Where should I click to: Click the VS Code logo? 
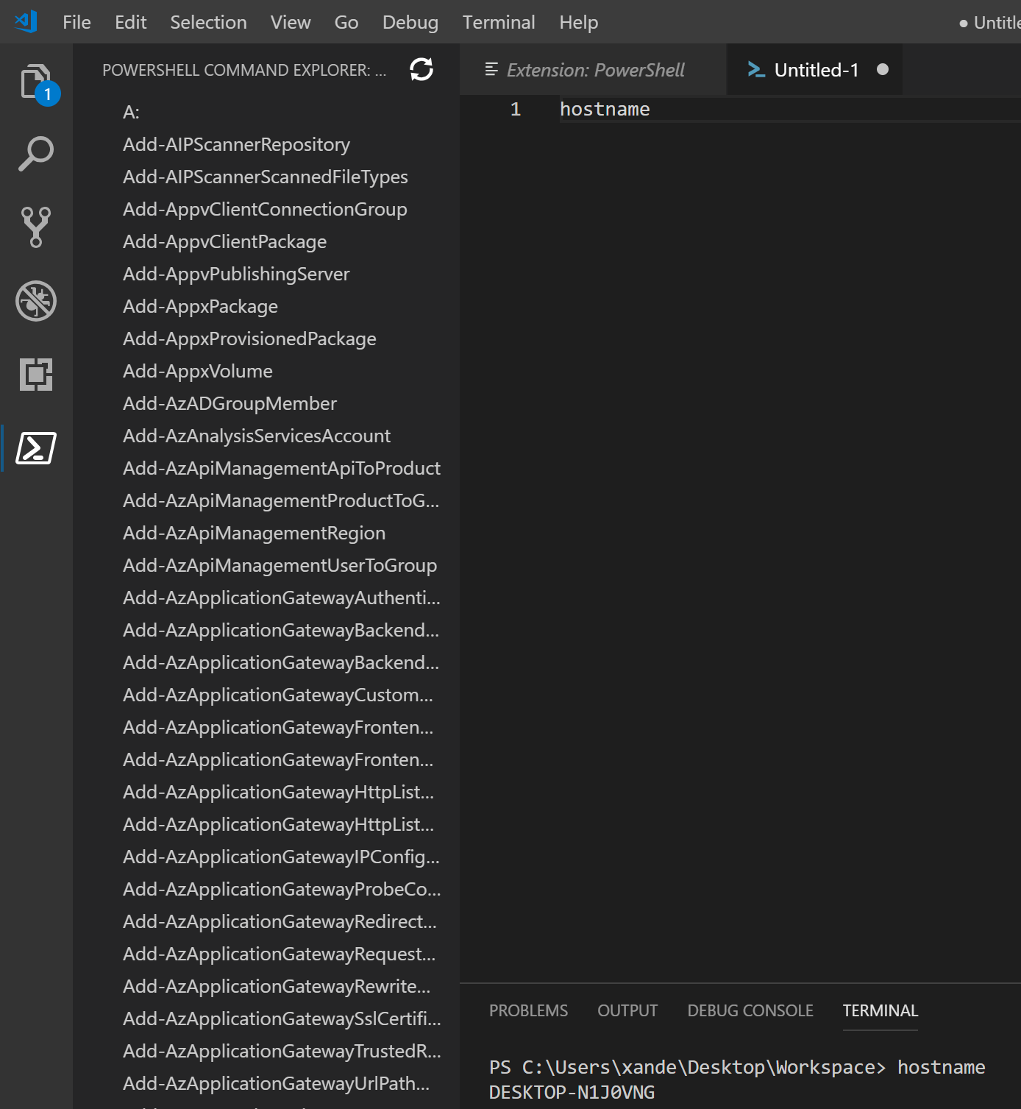[25, 21]
